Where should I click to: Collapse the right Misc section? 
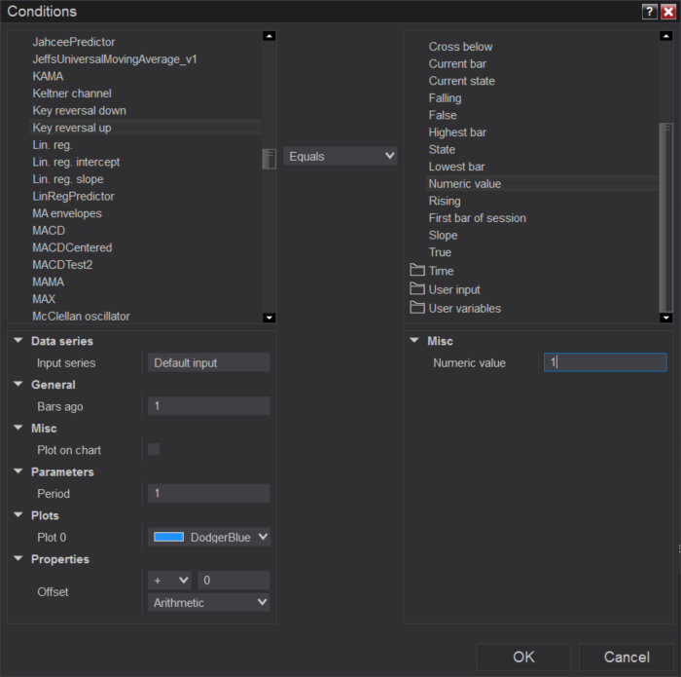(414, 341)
